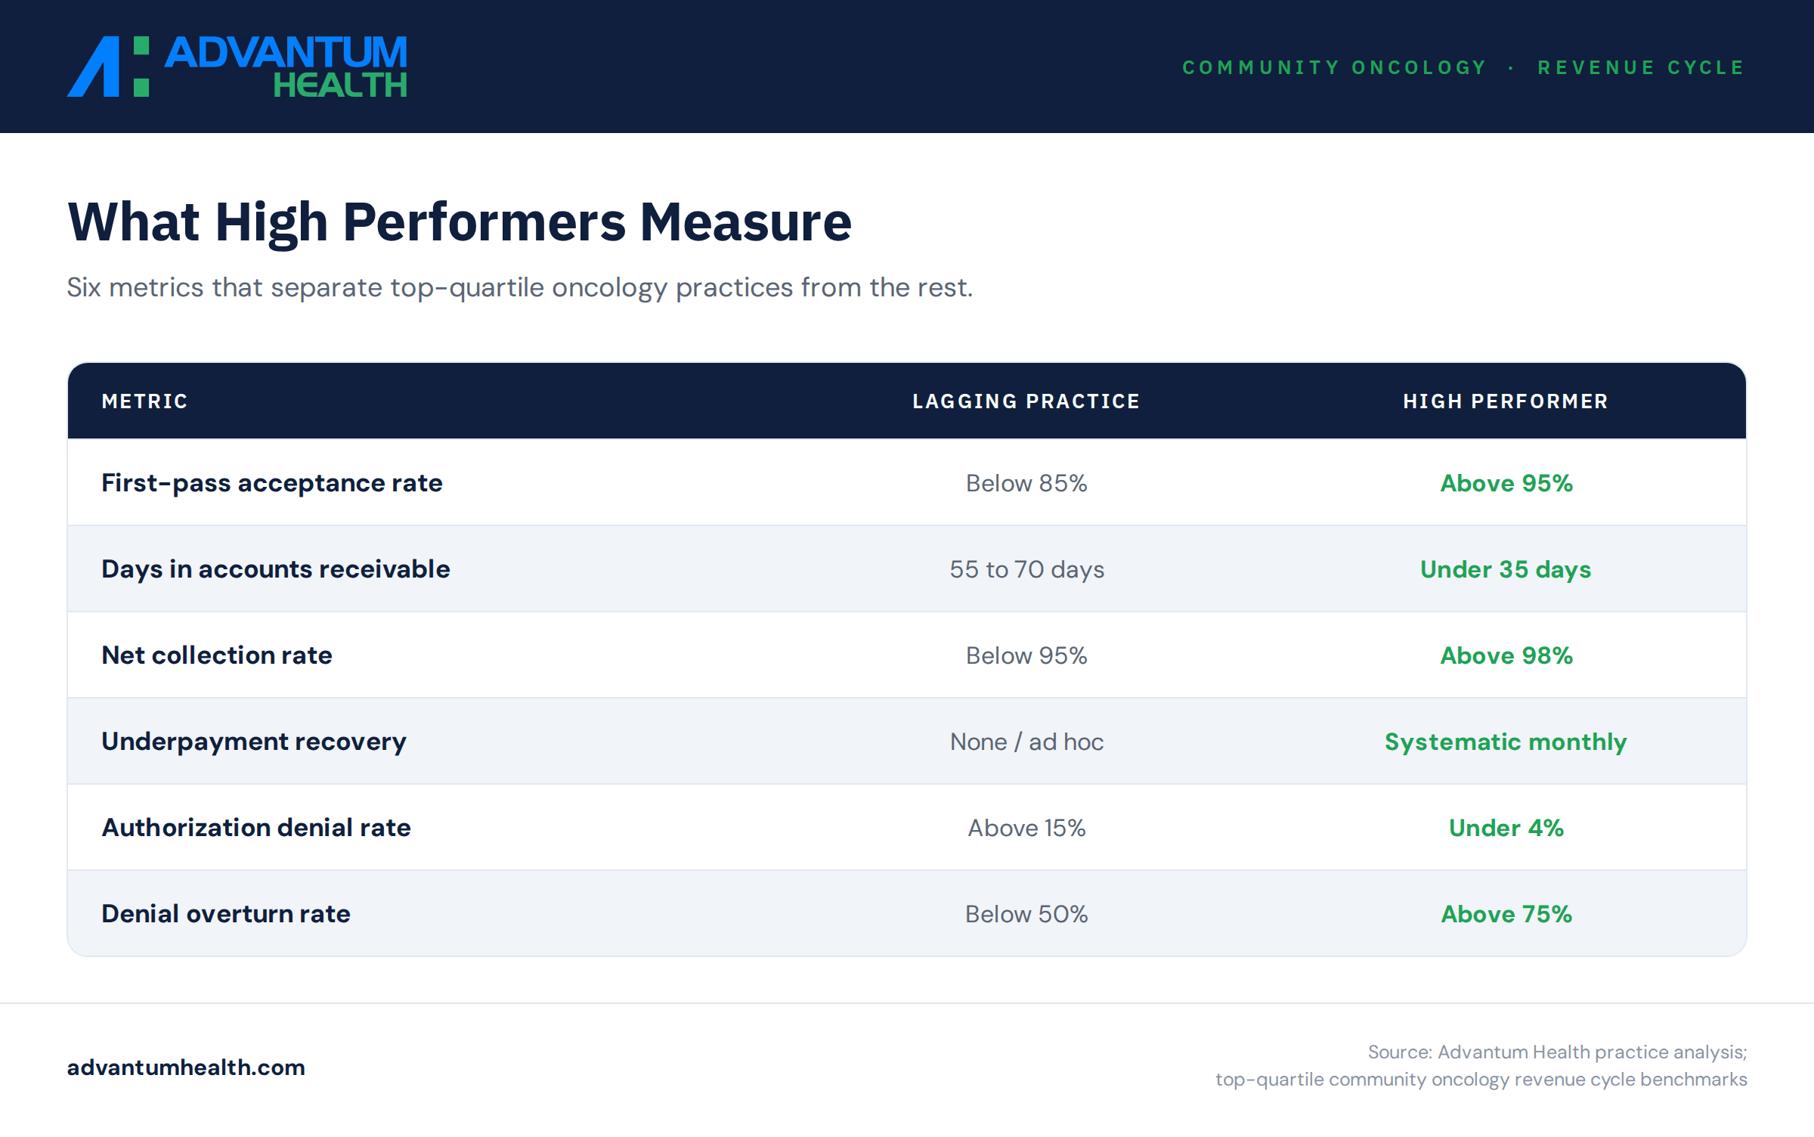Click the 'Below 50%' cell
Image resolution: width=1814 pixels, height=1137 pixels.
tap(1026, 914)
